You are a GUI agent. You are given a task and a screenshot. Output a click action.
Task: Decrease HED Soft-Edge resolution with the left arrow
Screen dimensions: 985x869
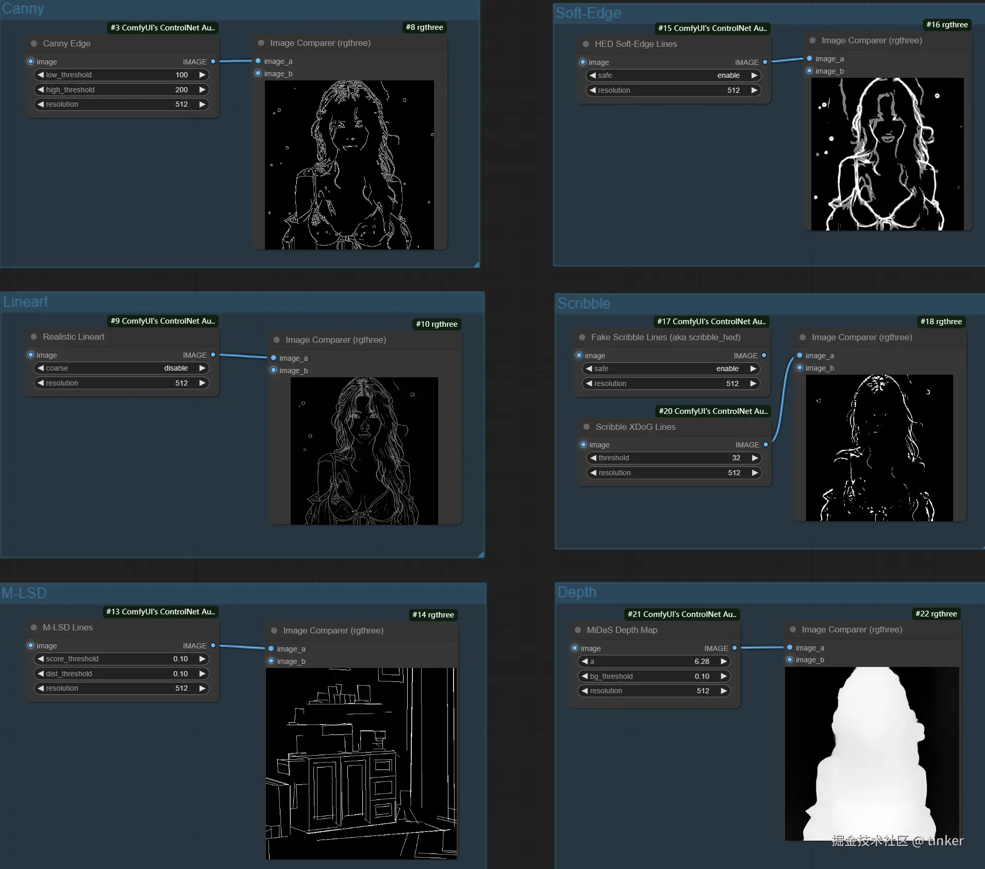click(x=593, y=91)
